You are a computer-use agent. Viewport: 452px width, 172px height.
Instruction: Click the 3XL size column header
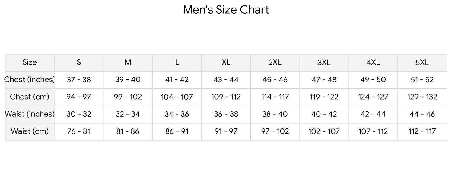point(324,62)
